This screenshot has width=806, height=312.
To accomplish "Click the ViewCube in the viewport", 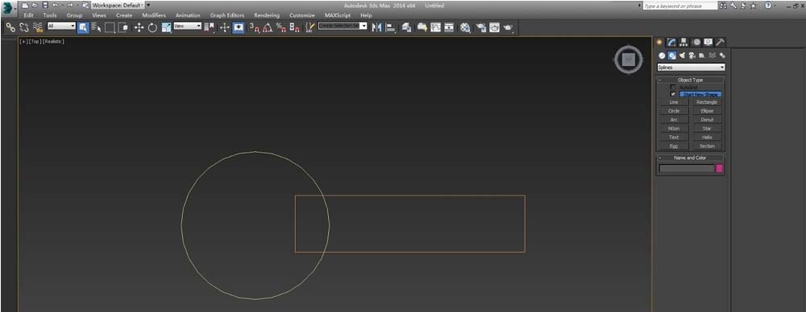I will coord(628,60).
